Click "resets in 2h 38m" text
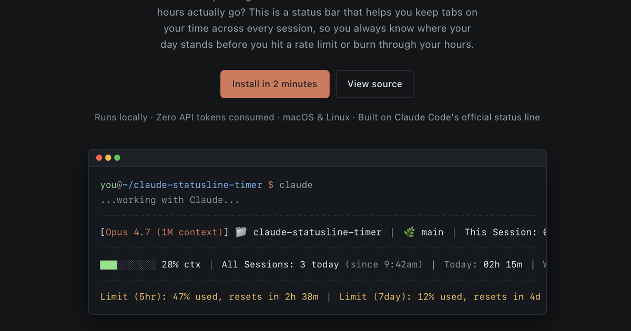 pyautogui.click(x=273, y=297)
